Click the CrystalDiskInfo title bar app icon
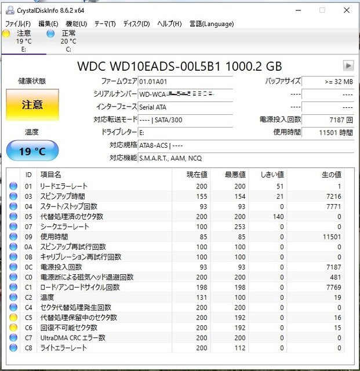Viewport: 360px width, 371px height. click(10, 10)
